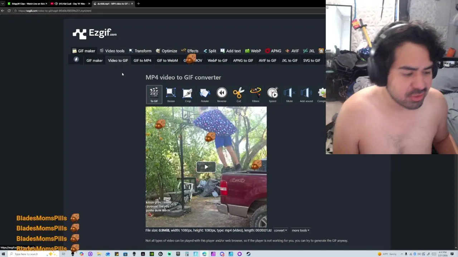Open the WebP to GIF link
The height and width of the screenshot is (257, 458).
[218, 60]
